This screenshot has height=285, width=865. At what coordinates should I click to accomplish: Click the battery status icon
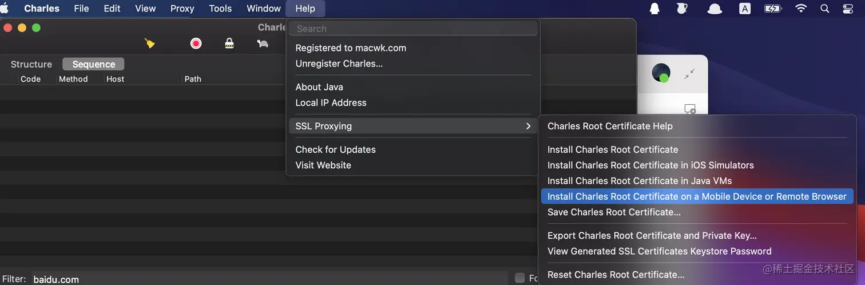tap(773, 8)
